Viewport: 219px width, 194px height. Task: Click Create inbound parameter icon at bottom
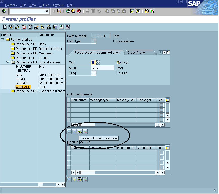80,179
